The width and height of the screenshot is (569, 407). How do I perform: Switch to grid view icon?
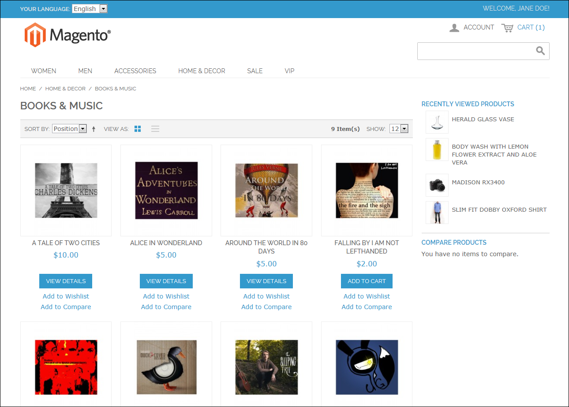click(138, 129)
